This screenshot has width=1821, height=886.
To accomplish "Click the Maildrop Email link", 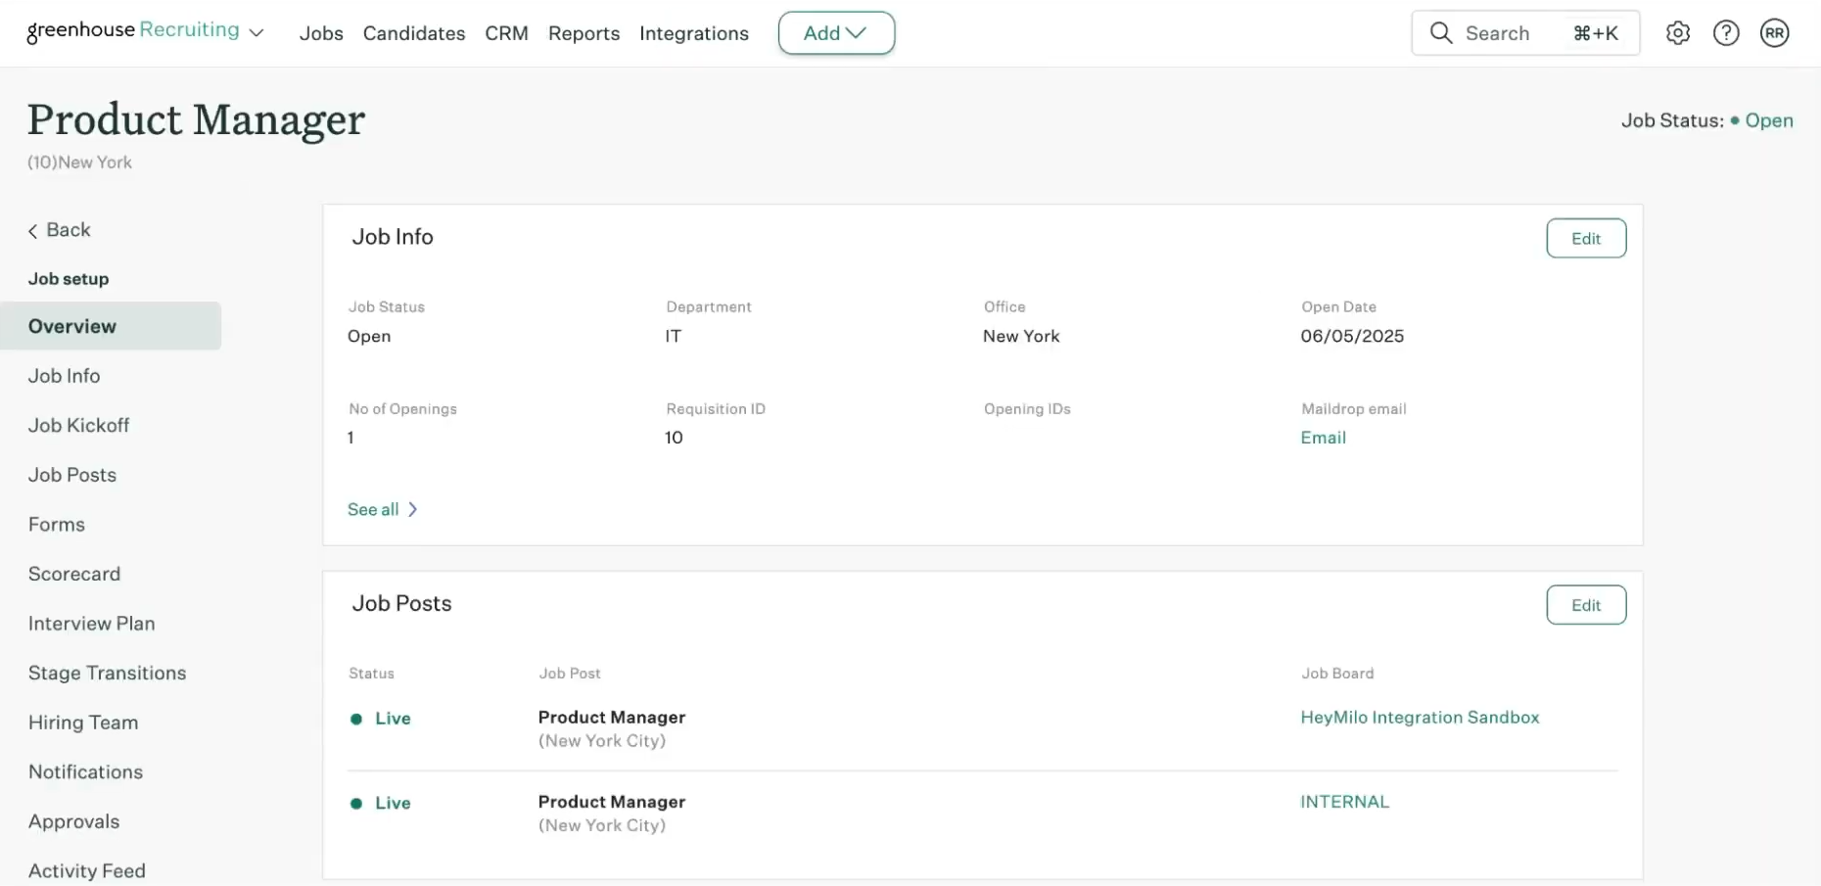I will 1323,438.
